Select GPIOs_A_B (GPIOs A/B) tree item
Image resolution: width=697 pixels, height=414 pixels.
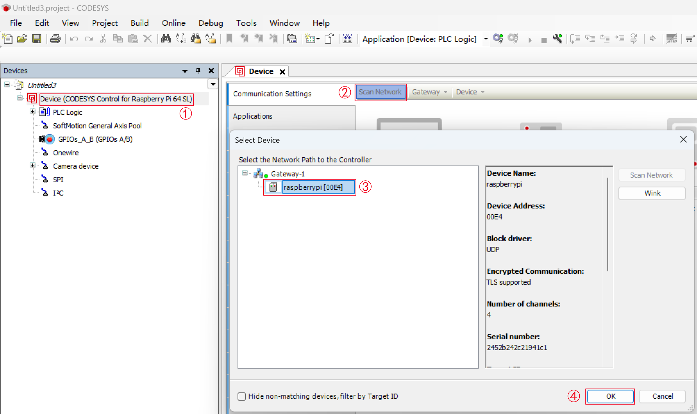coord(95,139)
